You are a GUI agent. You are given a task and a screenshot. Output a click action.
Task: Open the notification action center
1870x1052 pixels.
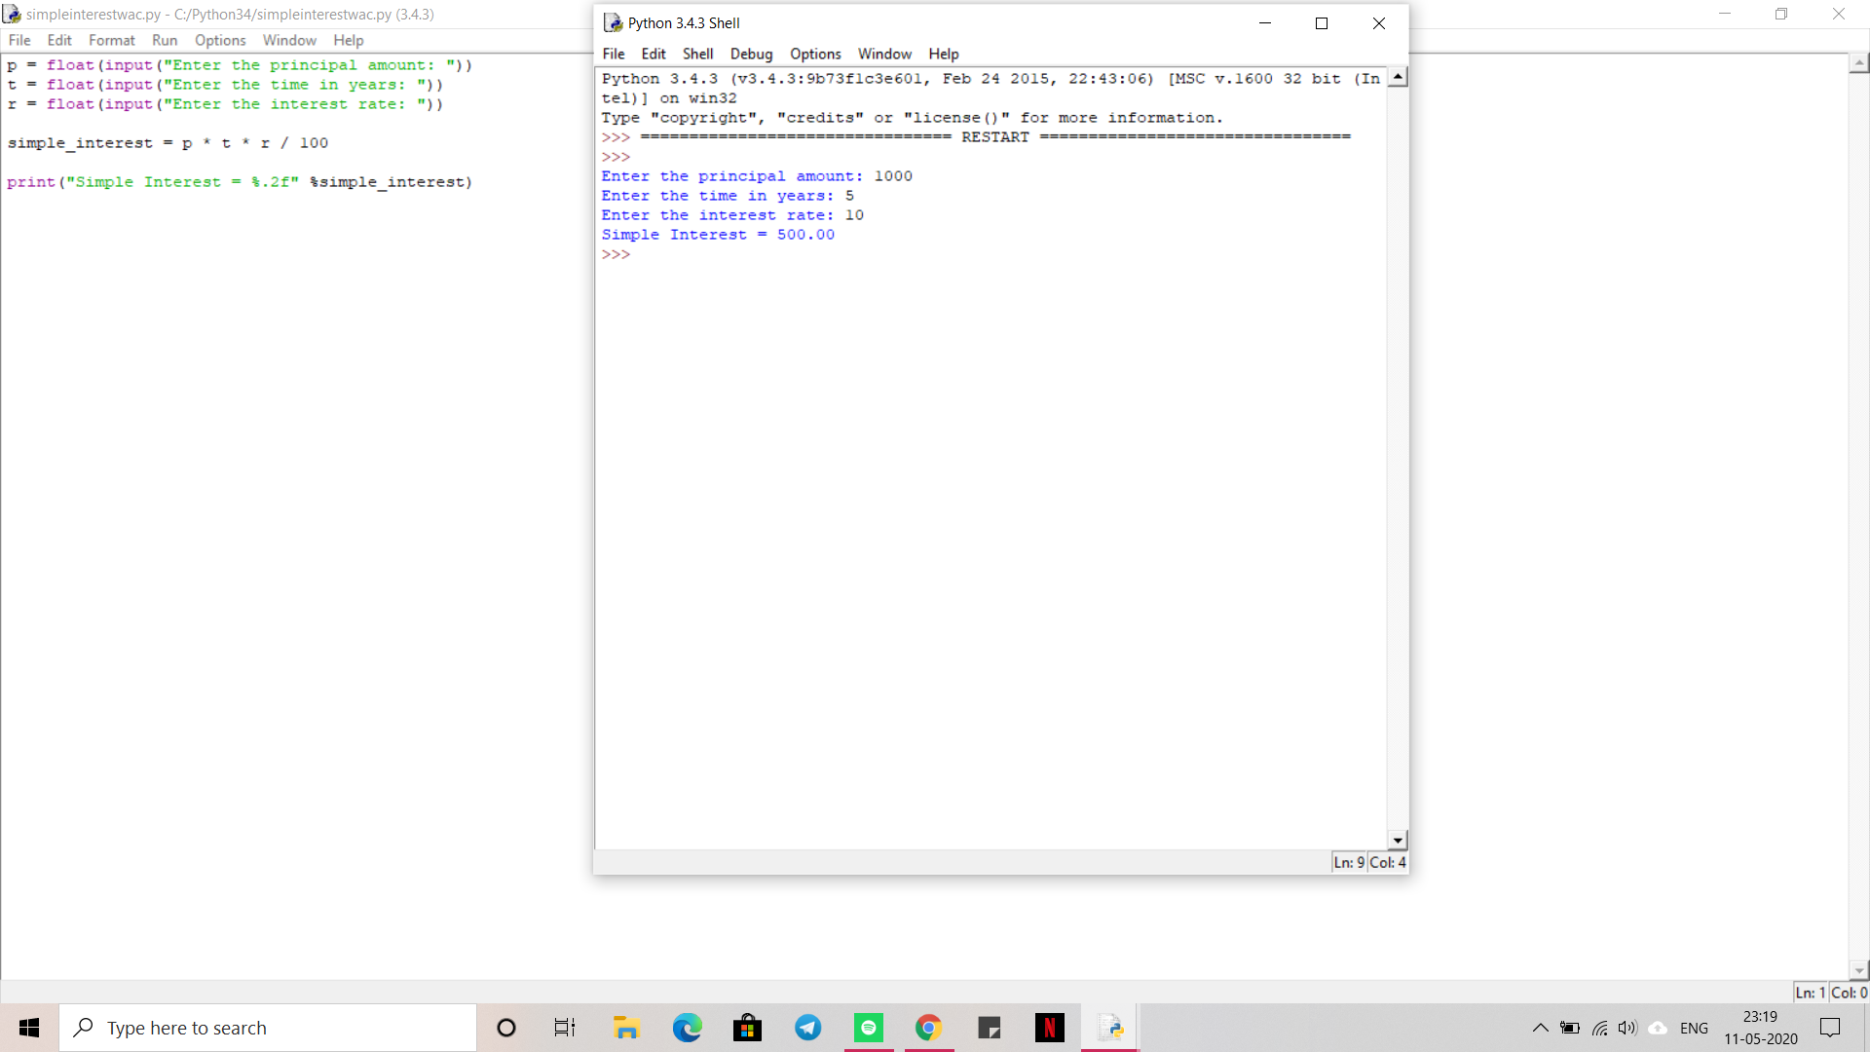click(1830, 1028)
